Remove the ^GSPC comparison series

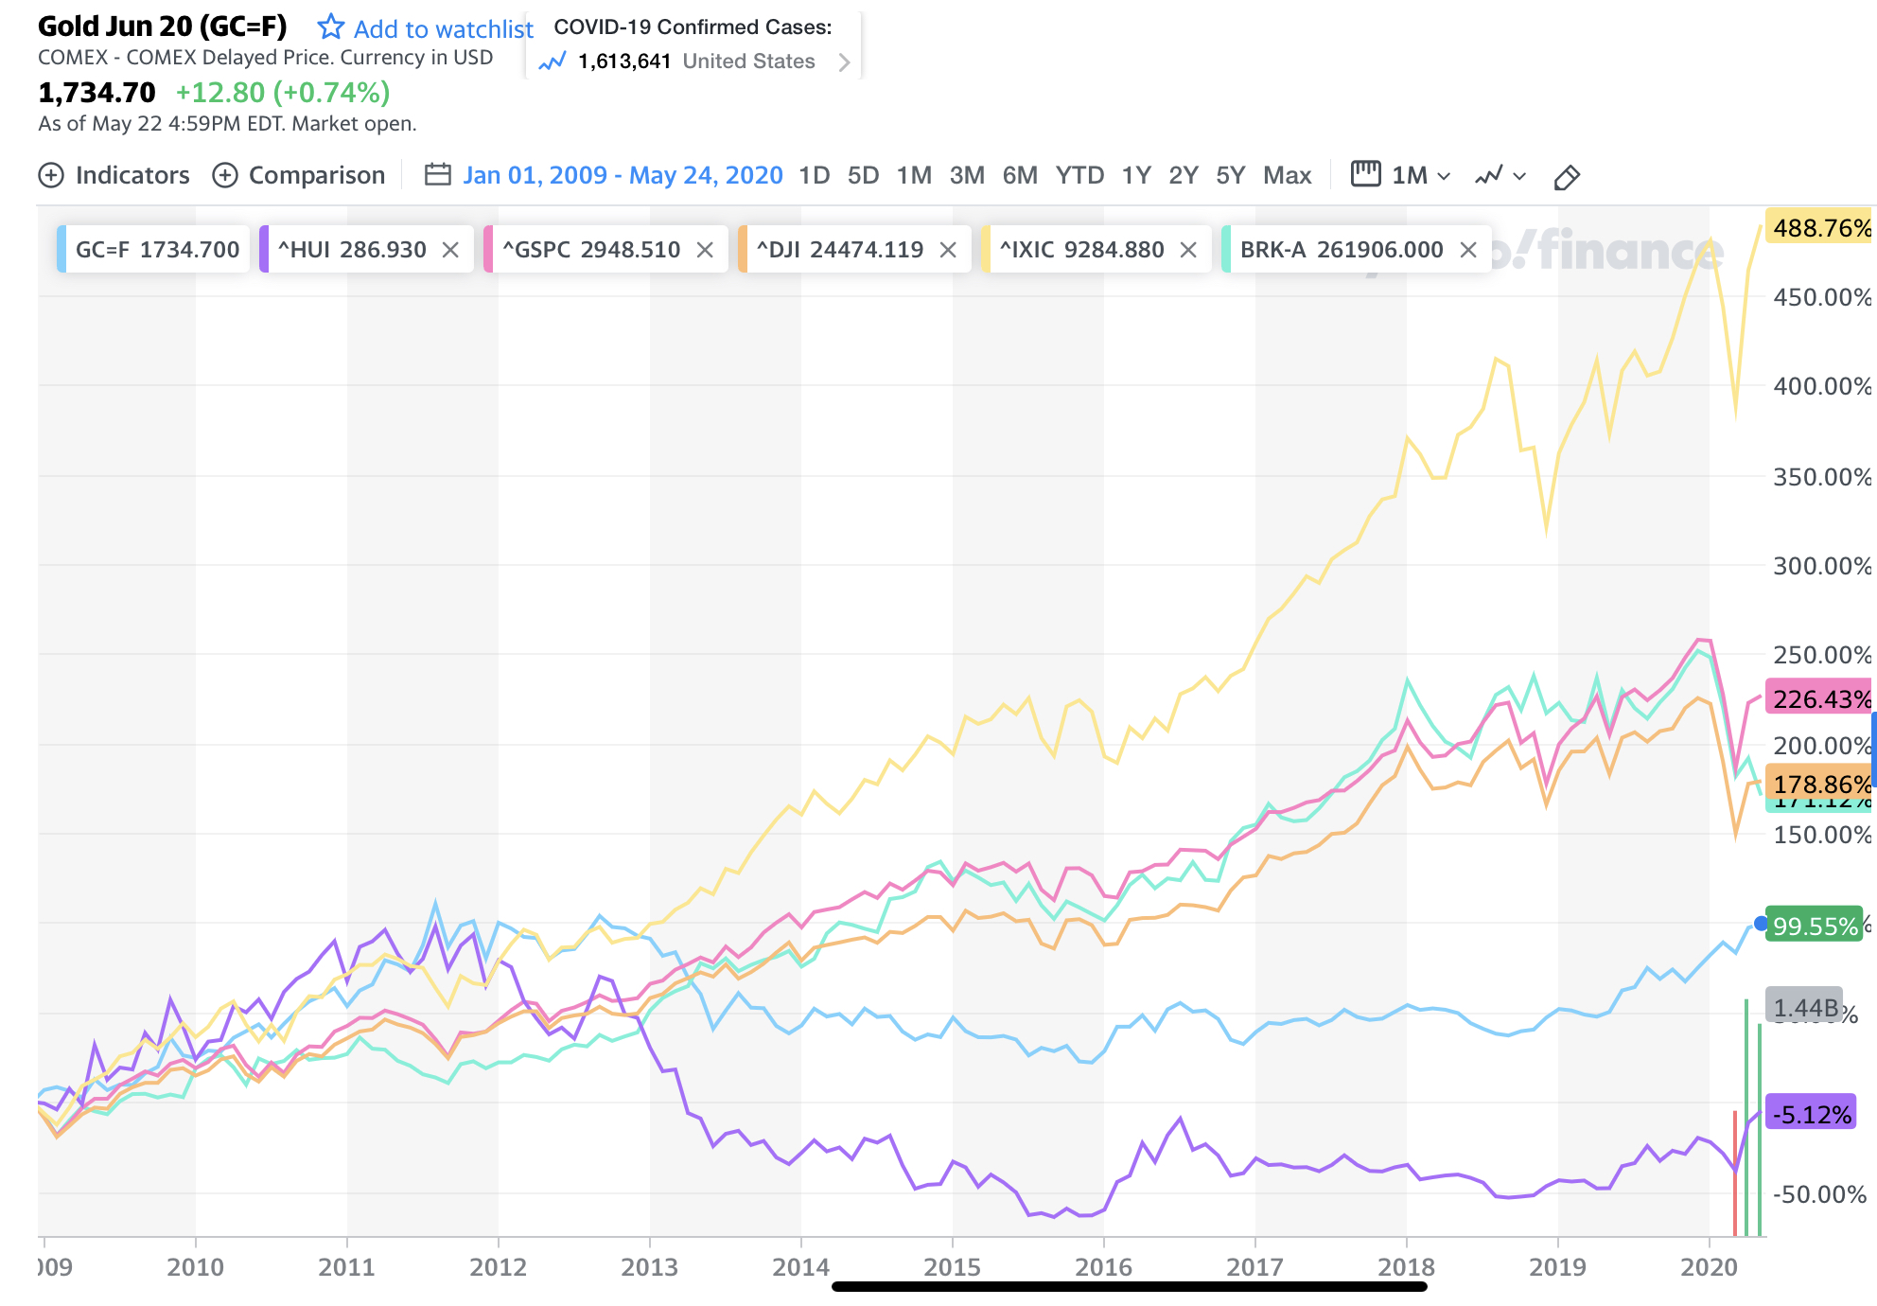(705, 250)
